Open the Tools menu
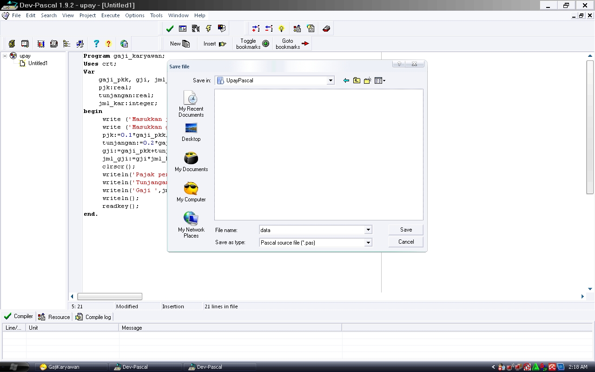The height and width of the screenshot is (372, 595). coord(156,15)
